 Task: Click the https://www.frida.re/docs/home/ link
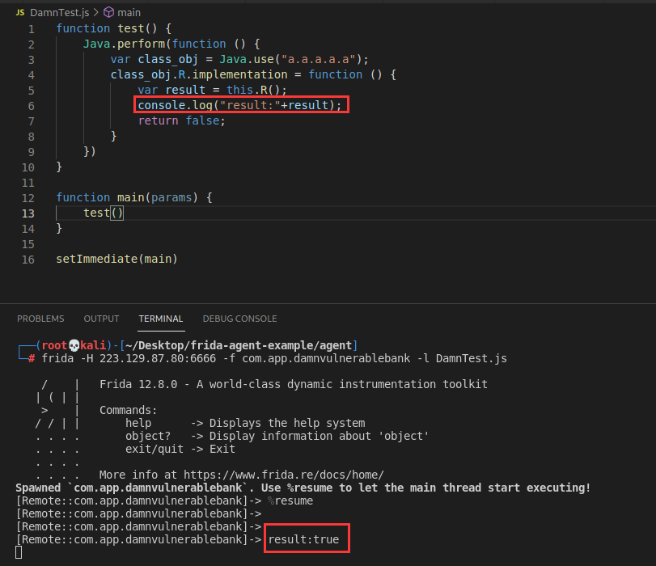(284, 475)
